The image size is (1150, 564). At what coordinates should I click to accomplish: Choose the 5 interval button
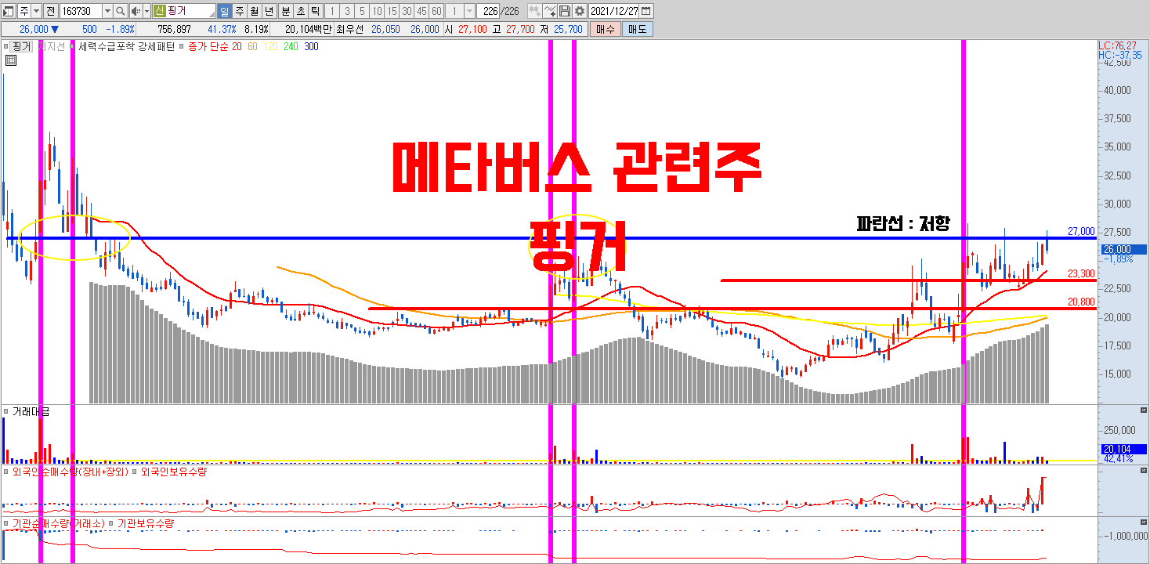[362, 11]
